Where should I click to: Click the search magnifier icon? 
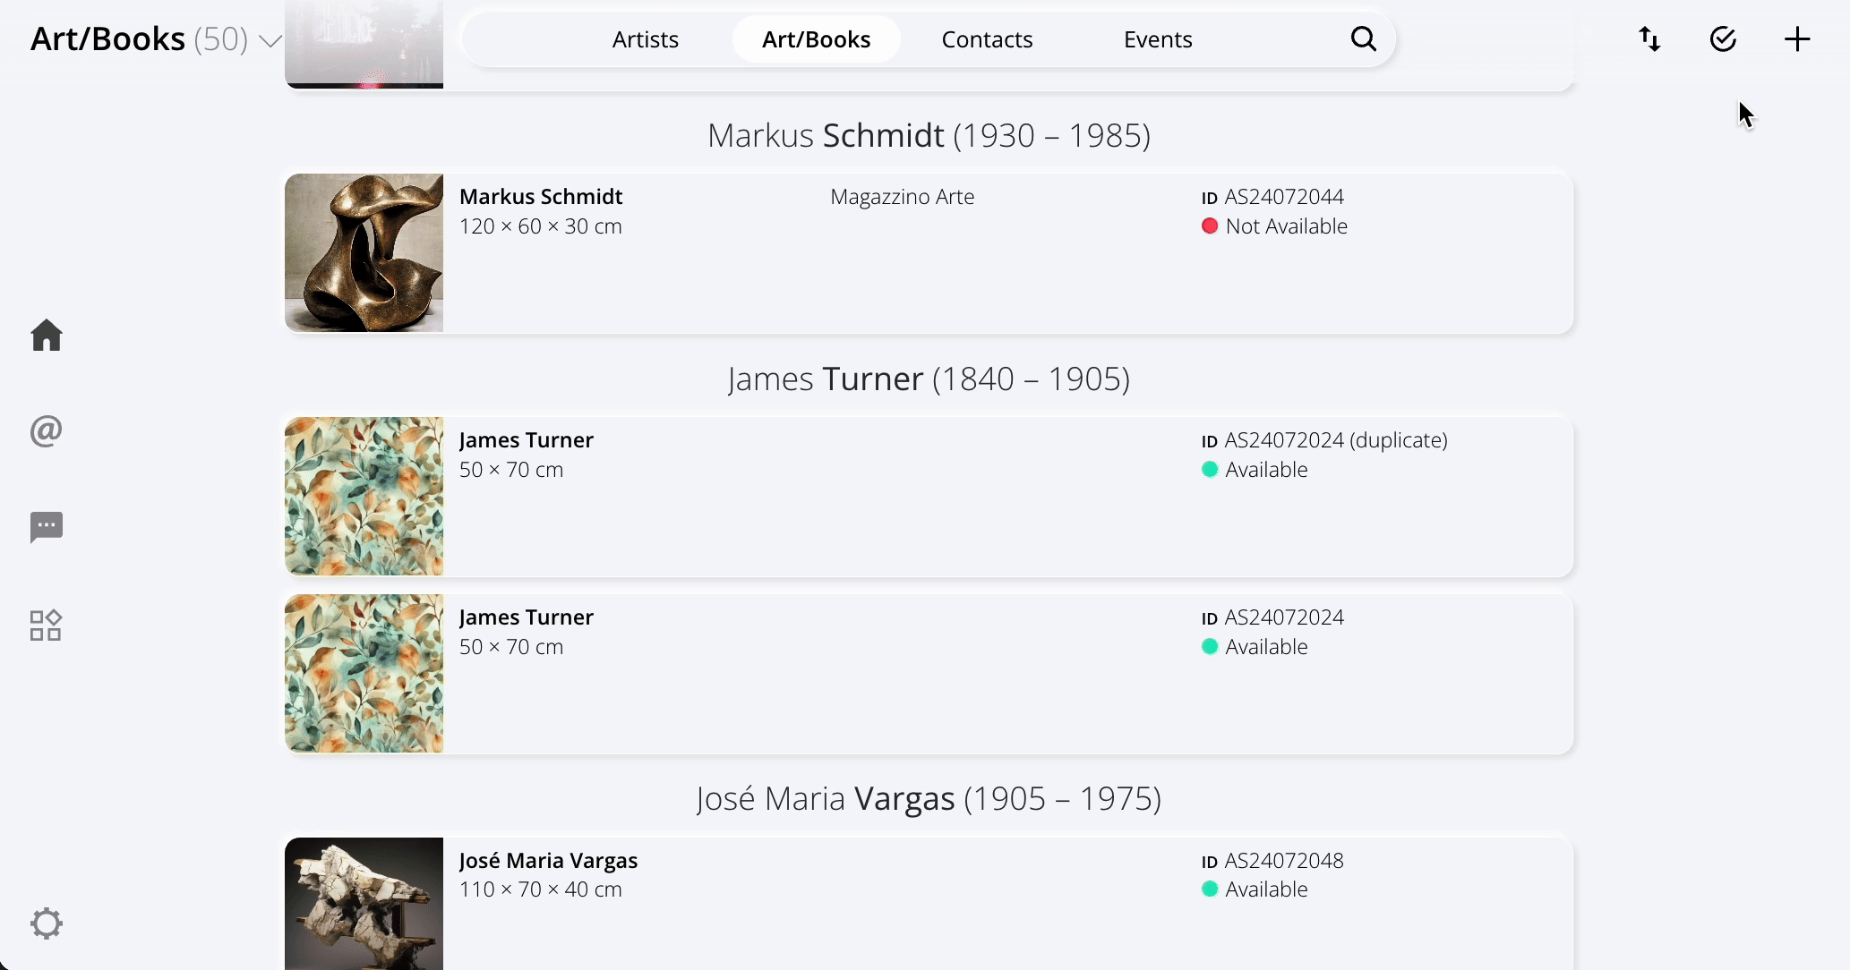[1363, 38]
